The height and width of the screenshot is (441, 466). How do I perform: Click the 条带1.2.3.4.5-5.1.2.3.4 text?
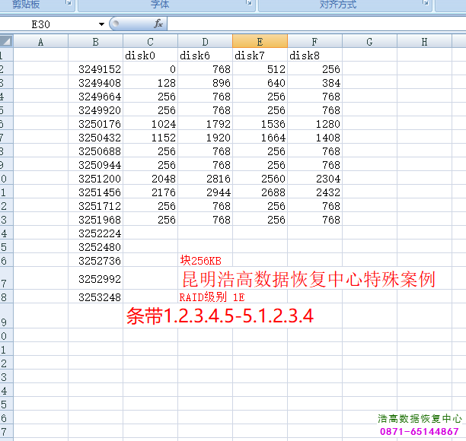pos(219,316)
